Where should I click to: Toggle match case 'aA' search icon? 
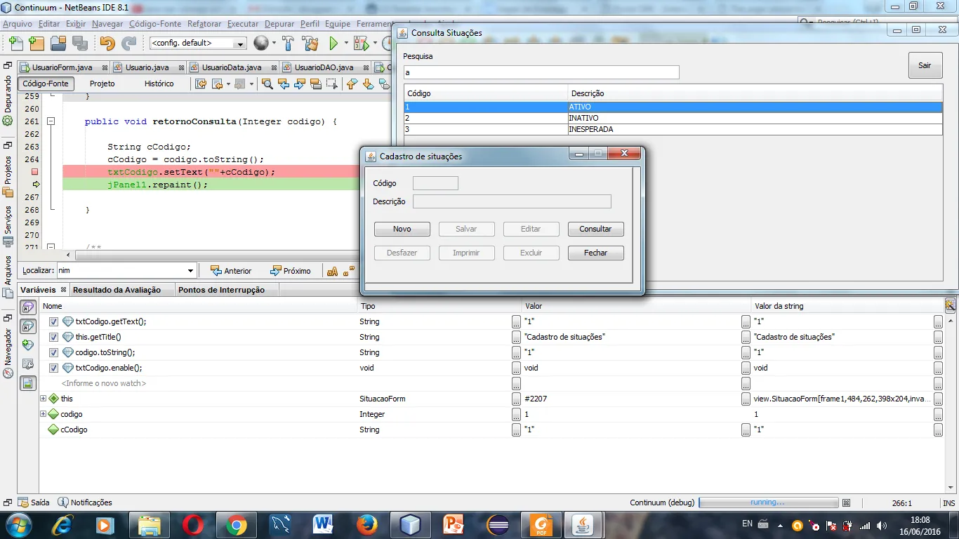pyautogui.click(x=332, y=271)
